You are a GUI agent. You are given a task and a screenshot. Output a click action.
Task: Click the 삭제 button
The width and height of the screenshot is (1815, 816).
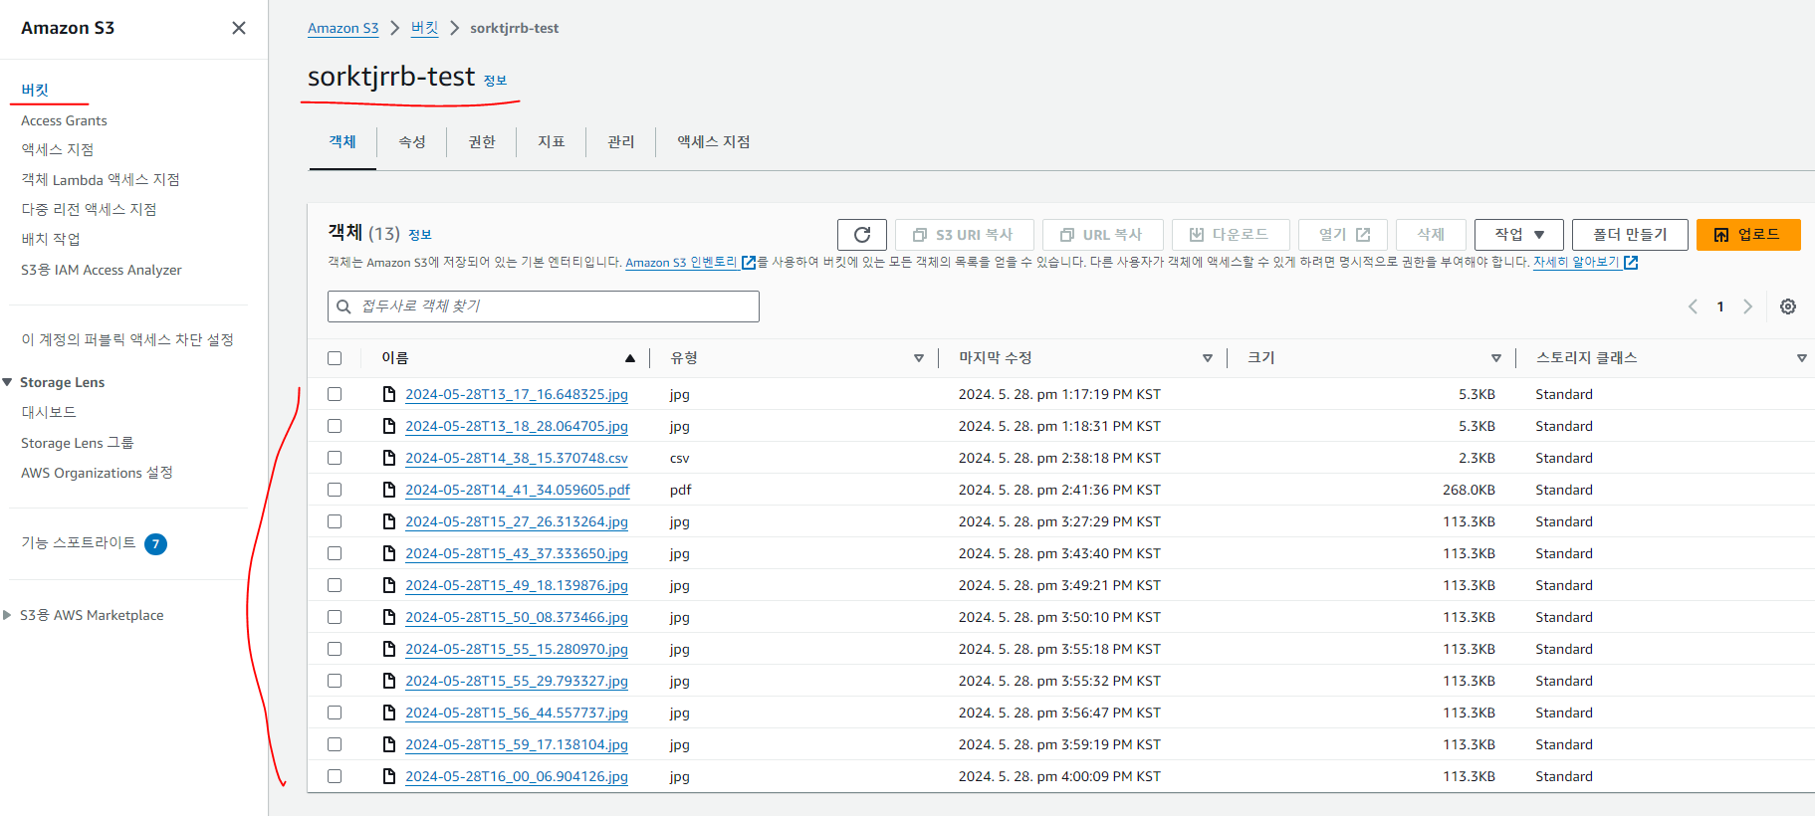(x=1431, y=235)
